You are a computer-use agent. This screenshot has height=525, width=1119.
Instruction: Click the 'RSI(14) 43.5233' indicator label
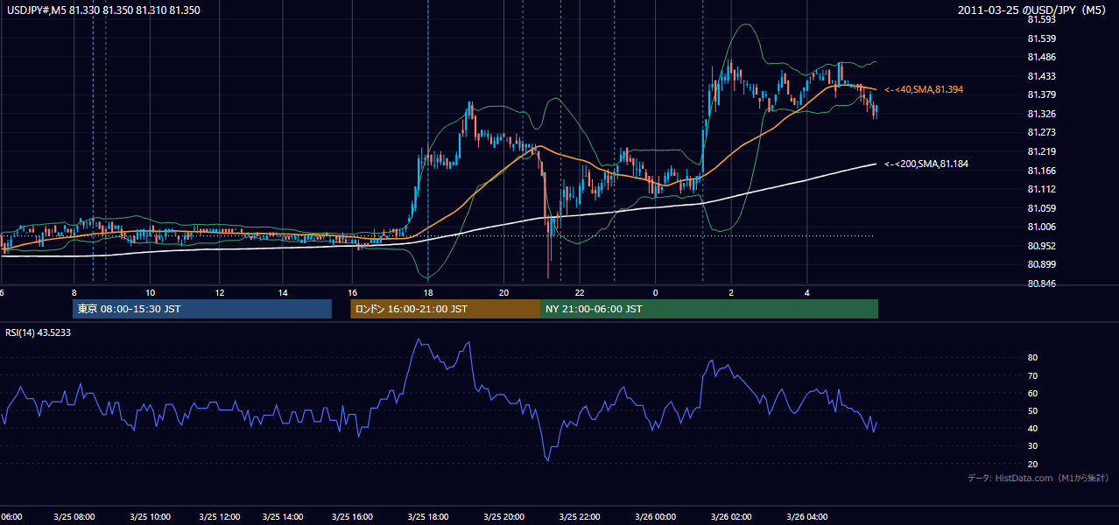coord(39,332)
